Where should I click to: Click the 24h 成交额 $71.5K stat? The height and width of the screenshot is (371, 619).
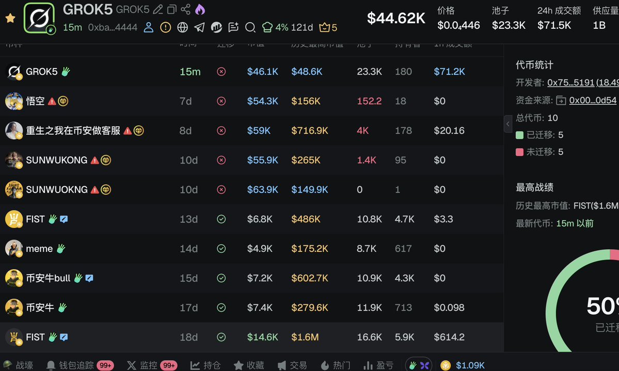click(559, 18)
